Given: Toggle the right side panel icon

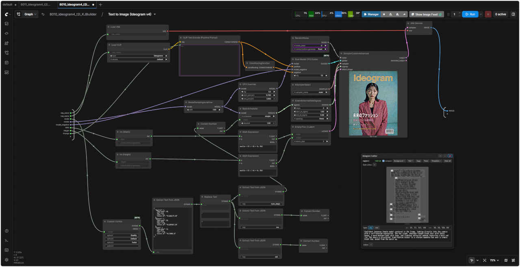Looking at the screenshot, I should [x=513, y=14].
